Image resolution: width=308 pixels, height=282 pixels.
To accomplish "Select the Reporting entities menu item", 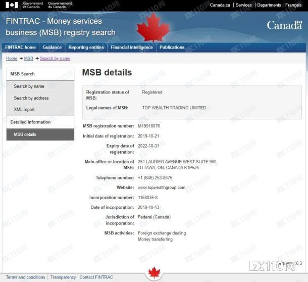I will tap(86, 48).
